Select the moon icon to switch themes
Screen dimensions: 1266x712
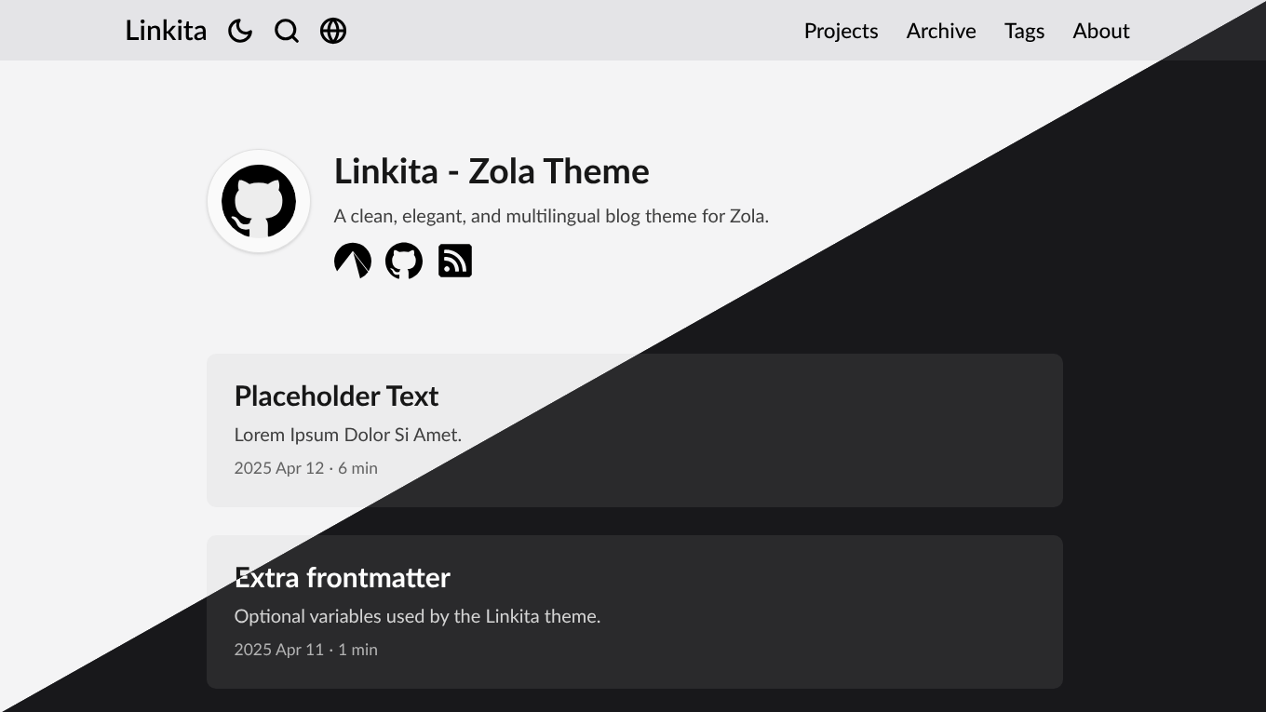click(239, 31)
